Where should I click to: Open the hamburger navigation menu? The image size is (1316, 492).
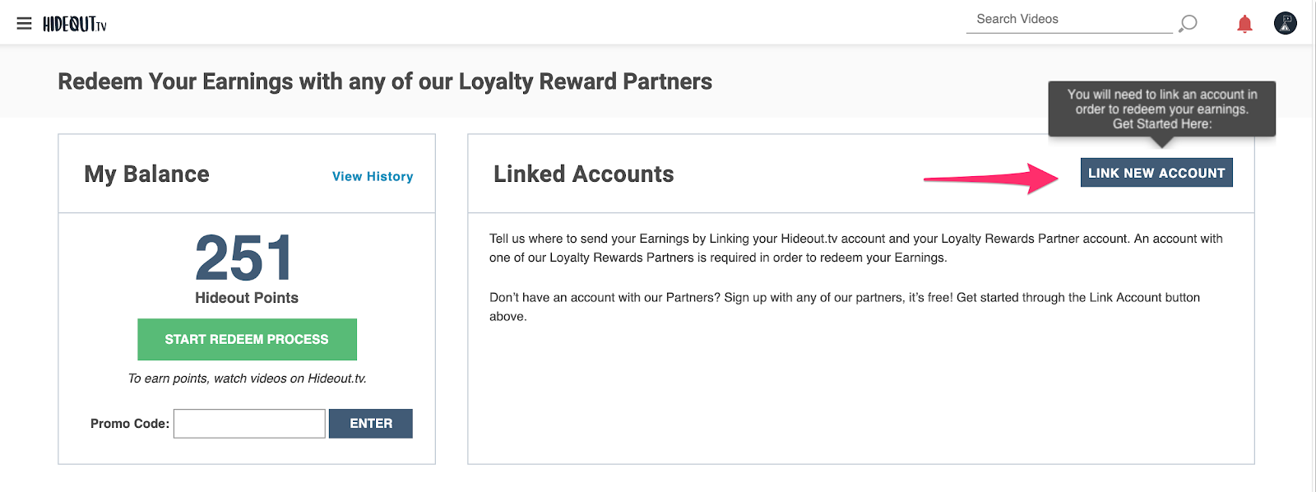tap(25, 22)
